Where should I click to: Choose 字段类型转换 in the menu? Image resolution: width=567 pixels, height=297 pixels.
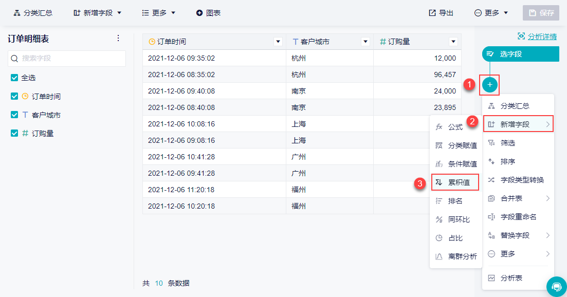518,179
